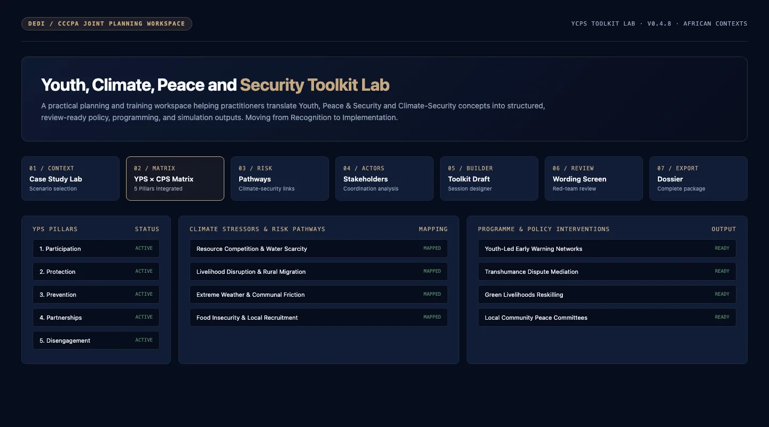Open the Case Study Lab context tab
Image resolution: width=769 pixels, height=427 pixels.
click(70, 178)
